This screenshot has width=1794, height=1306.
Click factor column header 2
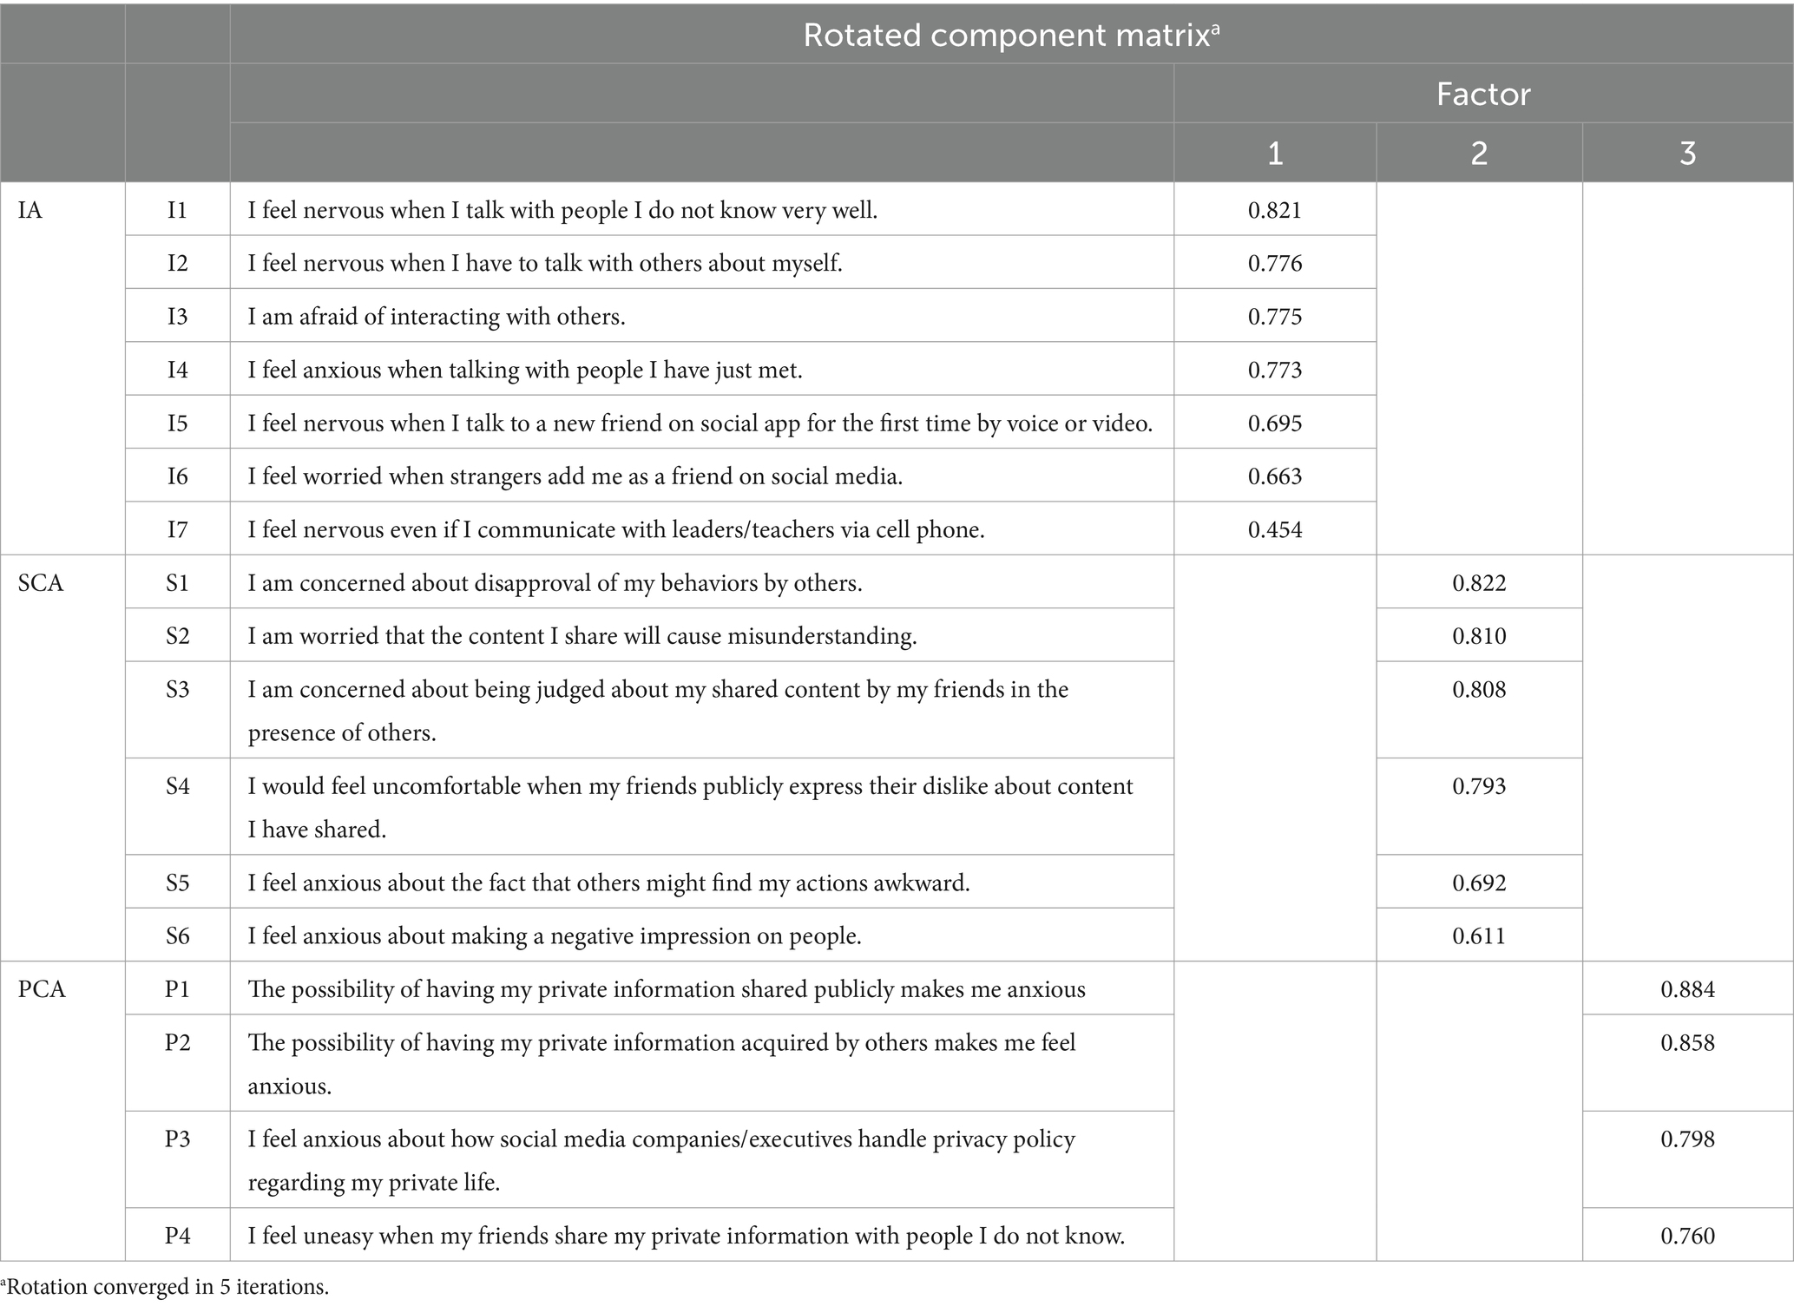pos(1479,153)
